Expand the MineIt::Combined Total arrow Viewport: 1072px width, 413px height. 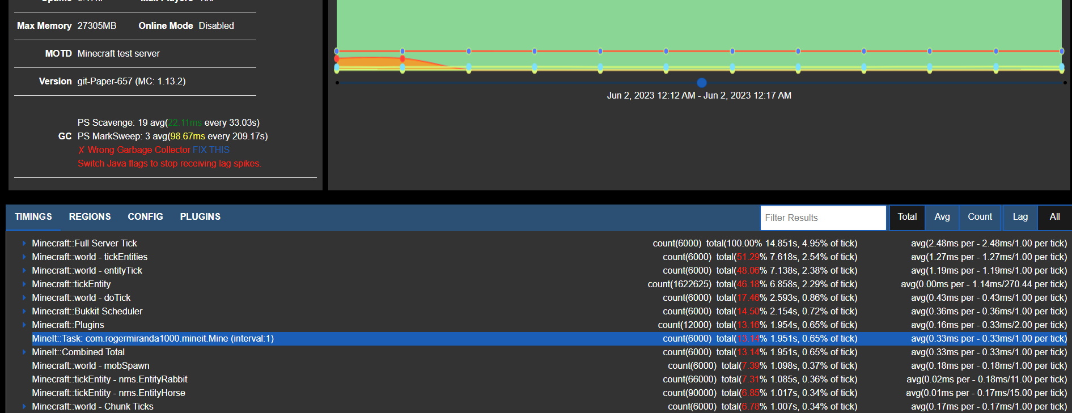coord(24,352)
